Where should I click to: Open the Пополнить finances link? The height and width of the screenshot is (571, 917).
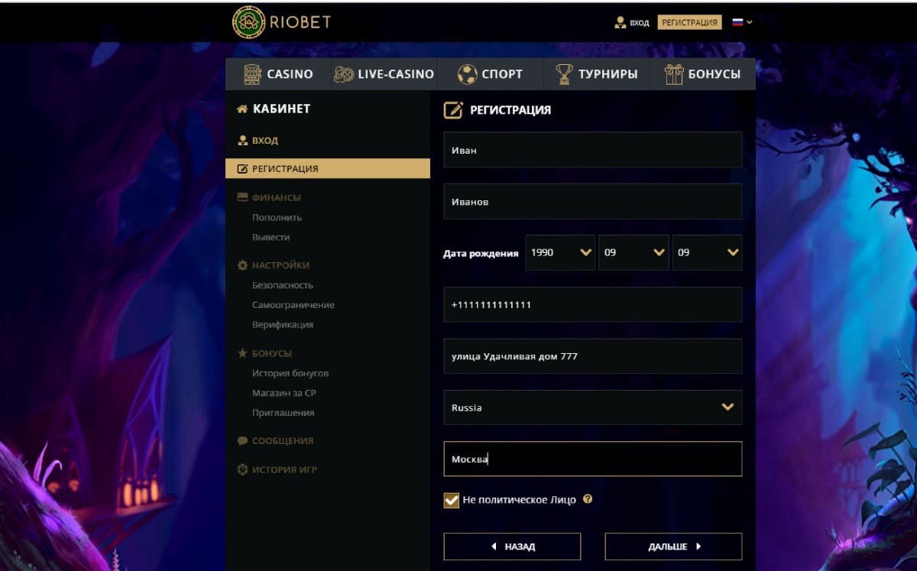point(277,217)
